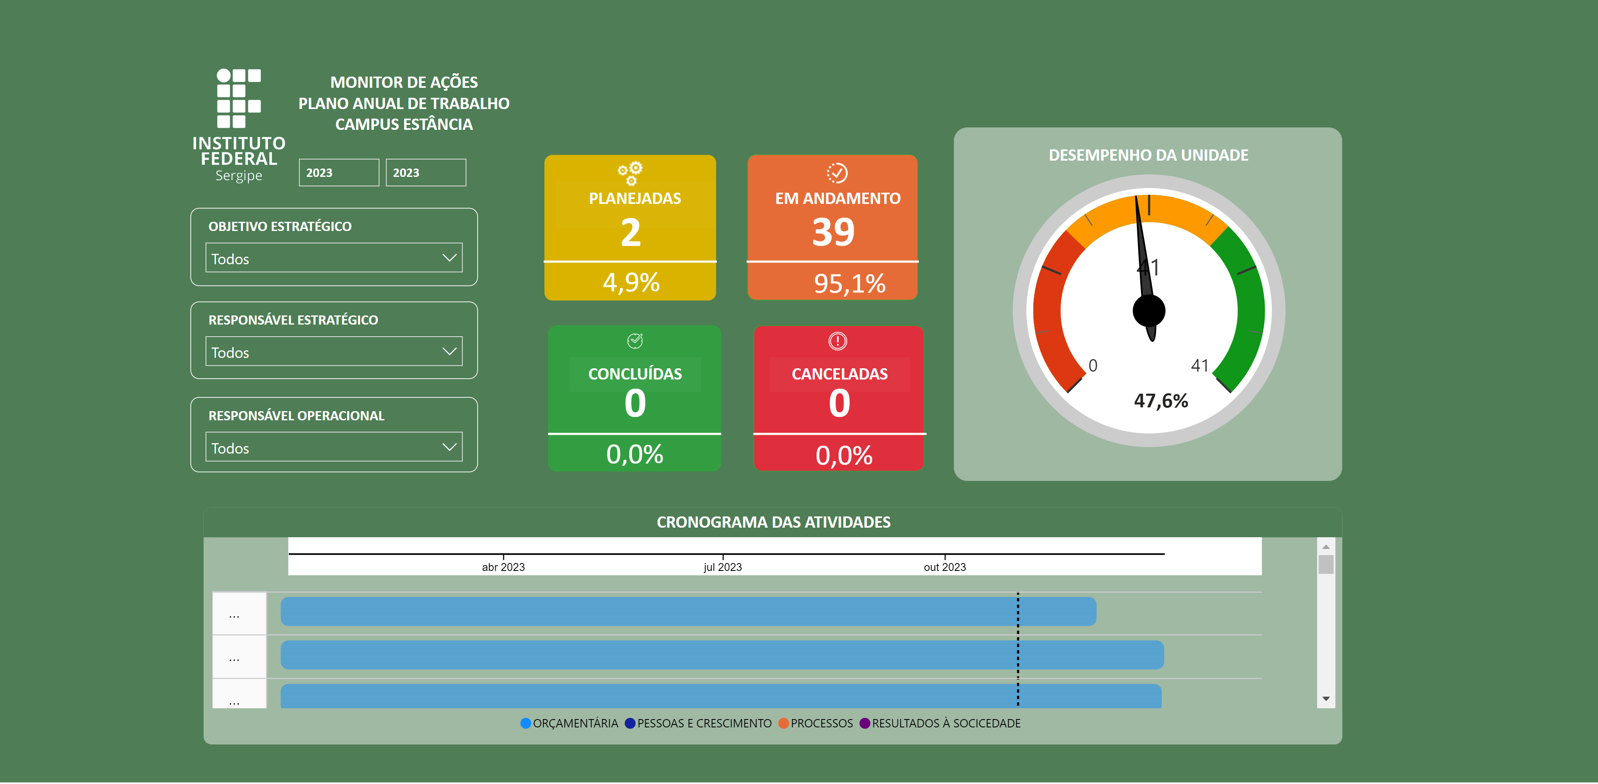Screen dimensions: 1598x784
Task: Expand the Responsável Estratégico dropdown
Action: tap(334, 351)
